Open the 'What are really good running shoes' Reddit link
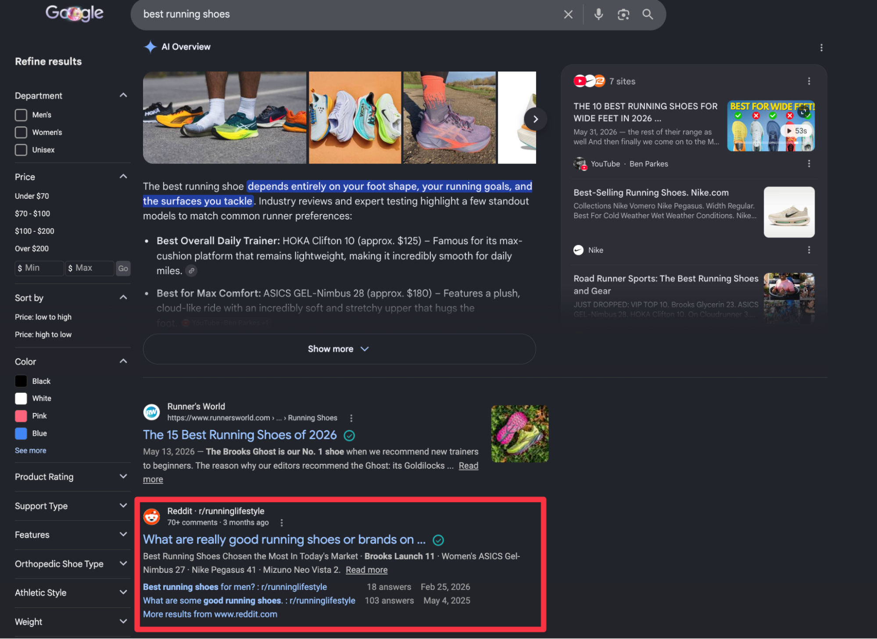Viewport: 877px width, 639px height. [284, 540]
